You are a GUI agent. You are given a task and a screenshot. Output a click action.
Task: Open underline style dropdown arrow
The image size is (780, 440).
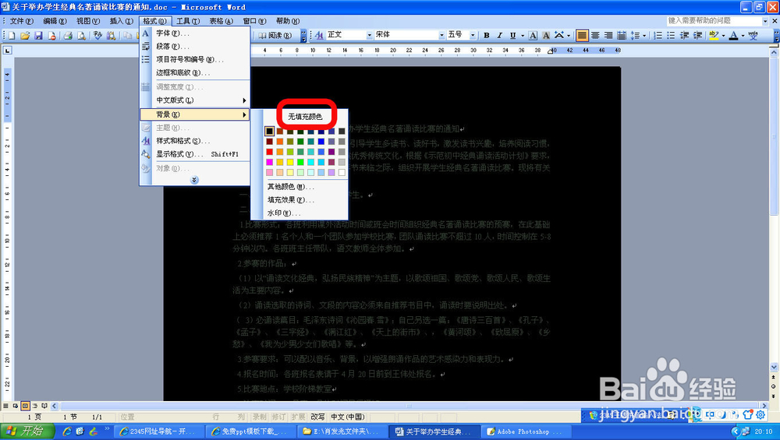(x=523, y=35)
